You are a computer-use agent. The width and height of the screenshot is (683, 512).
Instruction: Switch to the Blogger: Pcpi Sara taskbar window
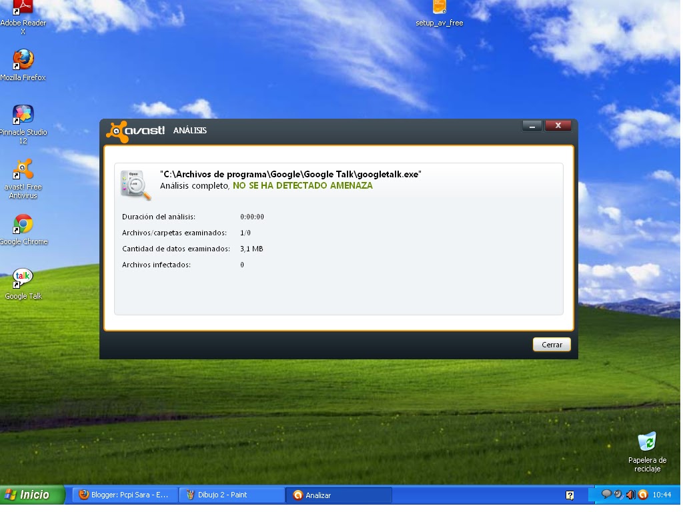[125, 495]
